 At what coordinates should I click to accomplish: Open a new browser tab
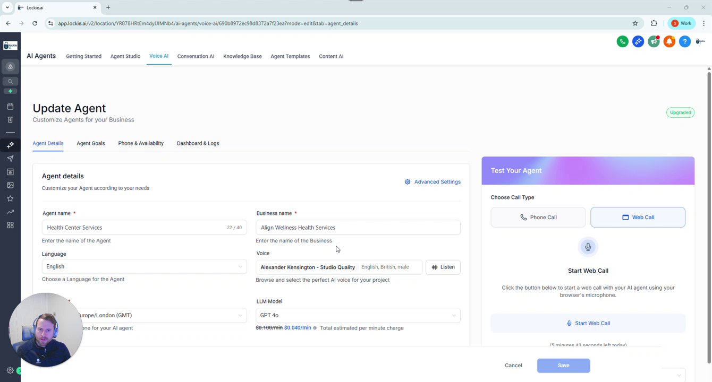[x=108, y=7]
